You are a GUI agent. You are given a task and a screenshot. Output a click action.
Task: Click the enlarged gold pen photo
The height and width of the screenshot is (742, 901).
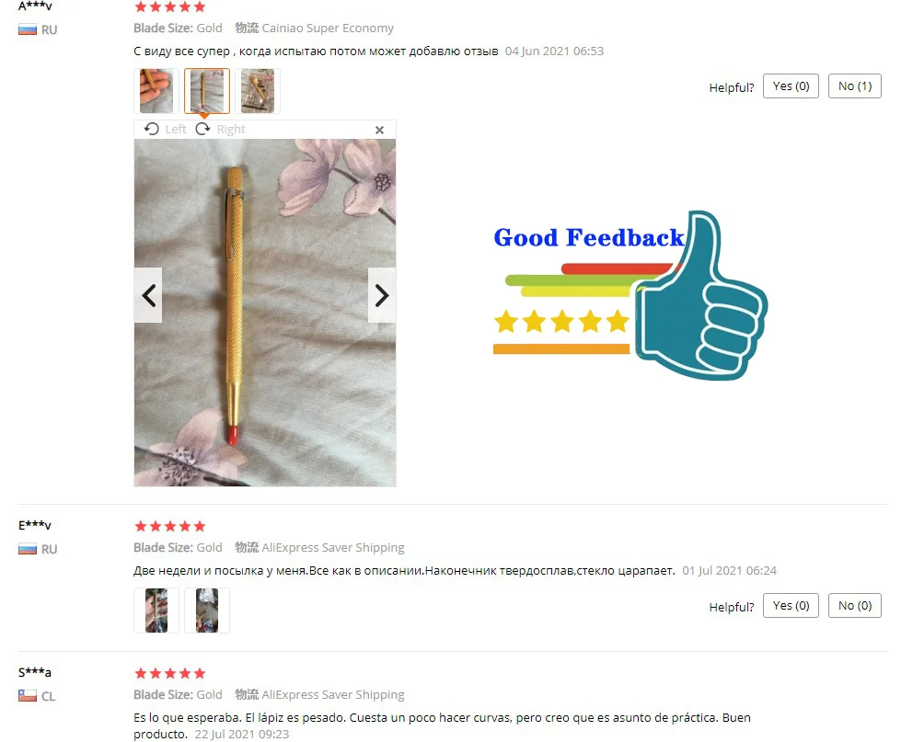point(265,313)
